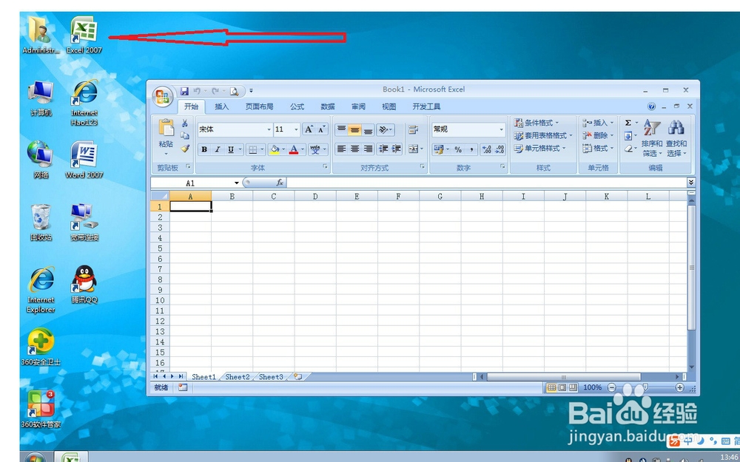The height and width of the screenshot is (462, 740).
Task: Switch to the 插入 ribbon tab
Action: click(221, 106)
